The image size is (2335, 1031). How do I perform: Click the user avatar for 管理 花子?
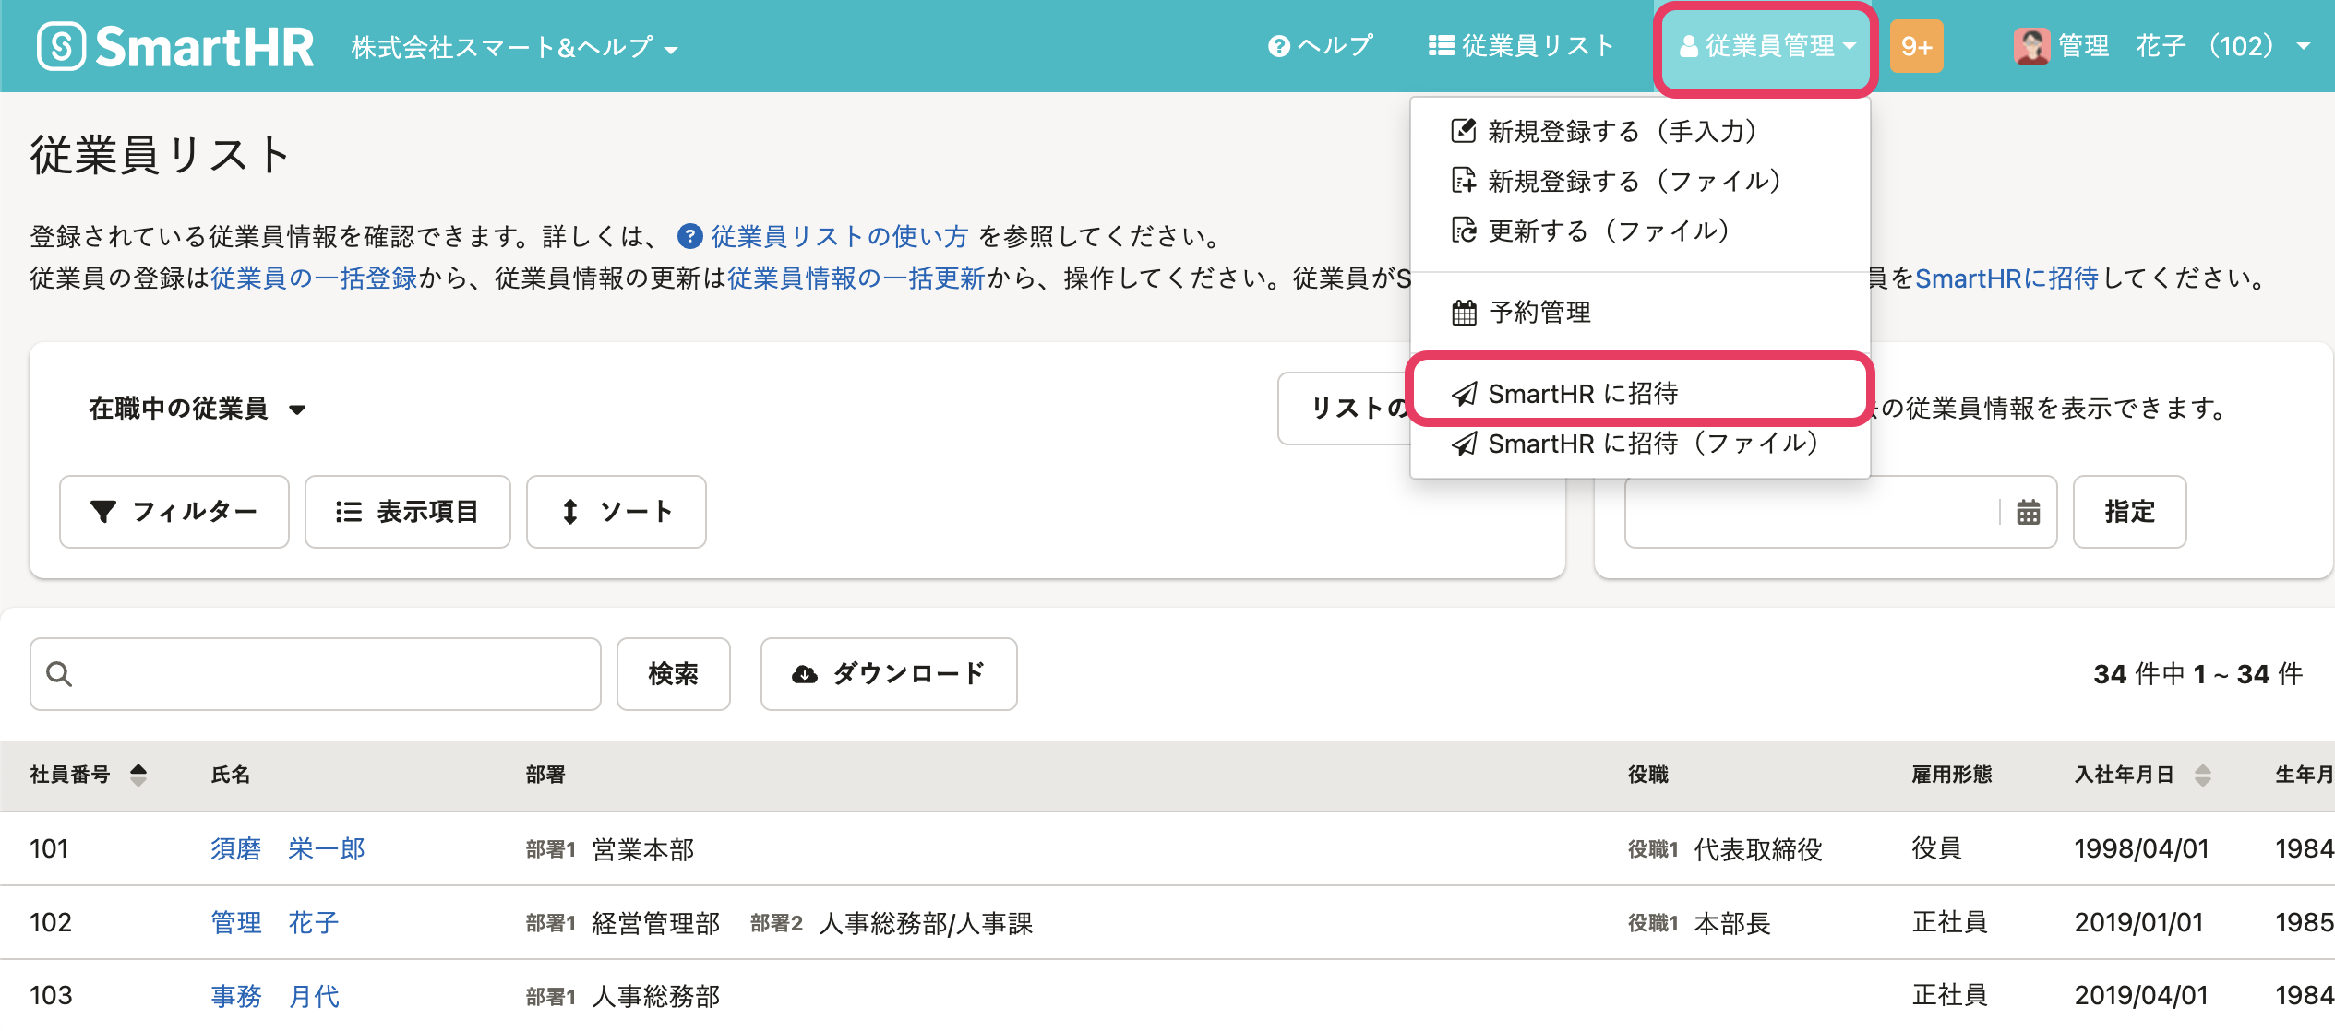pos(2030,46)
